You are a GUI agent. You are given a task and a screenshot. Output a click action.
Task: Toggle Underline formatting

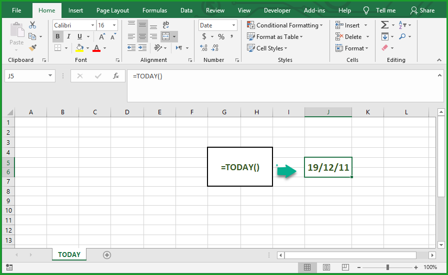[79, 36]
